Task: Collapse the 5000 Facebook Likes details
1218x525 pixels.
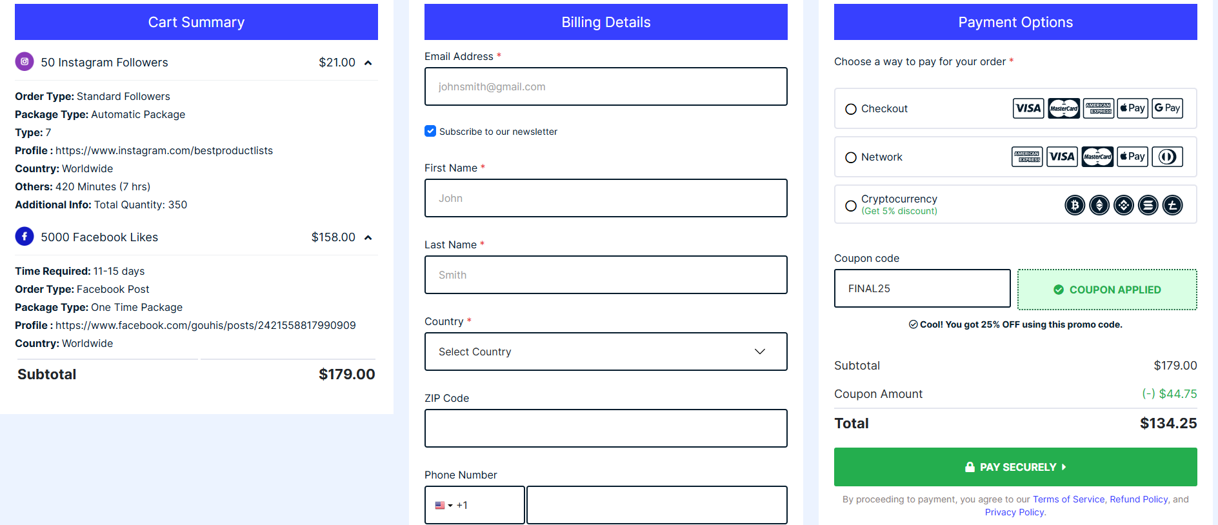Action: pos(368,237)
